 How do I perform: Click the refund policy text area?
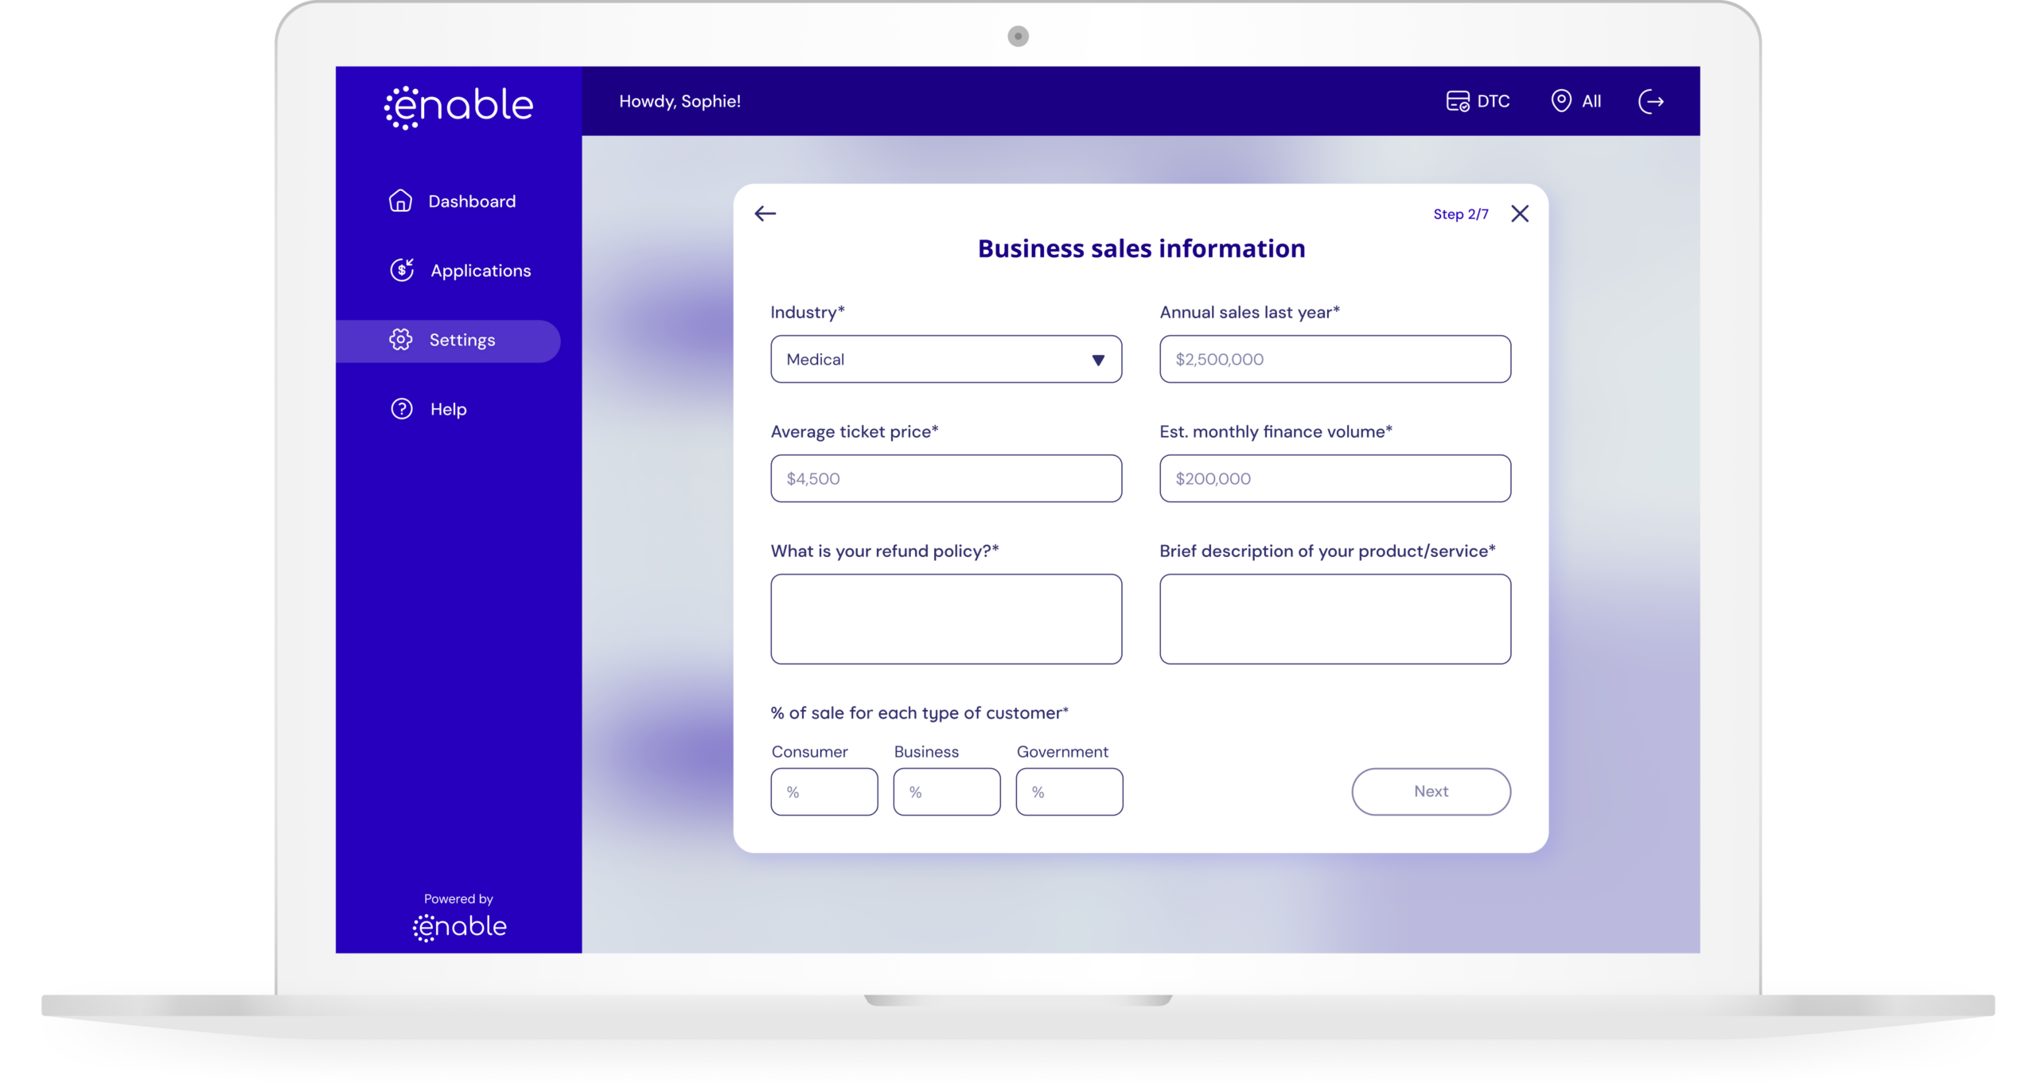click(945, 619)
